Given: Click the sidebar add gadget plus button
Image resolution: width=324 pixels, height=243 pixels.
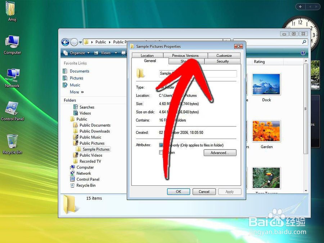Looking at the screenshot, I should coord(300,6).
